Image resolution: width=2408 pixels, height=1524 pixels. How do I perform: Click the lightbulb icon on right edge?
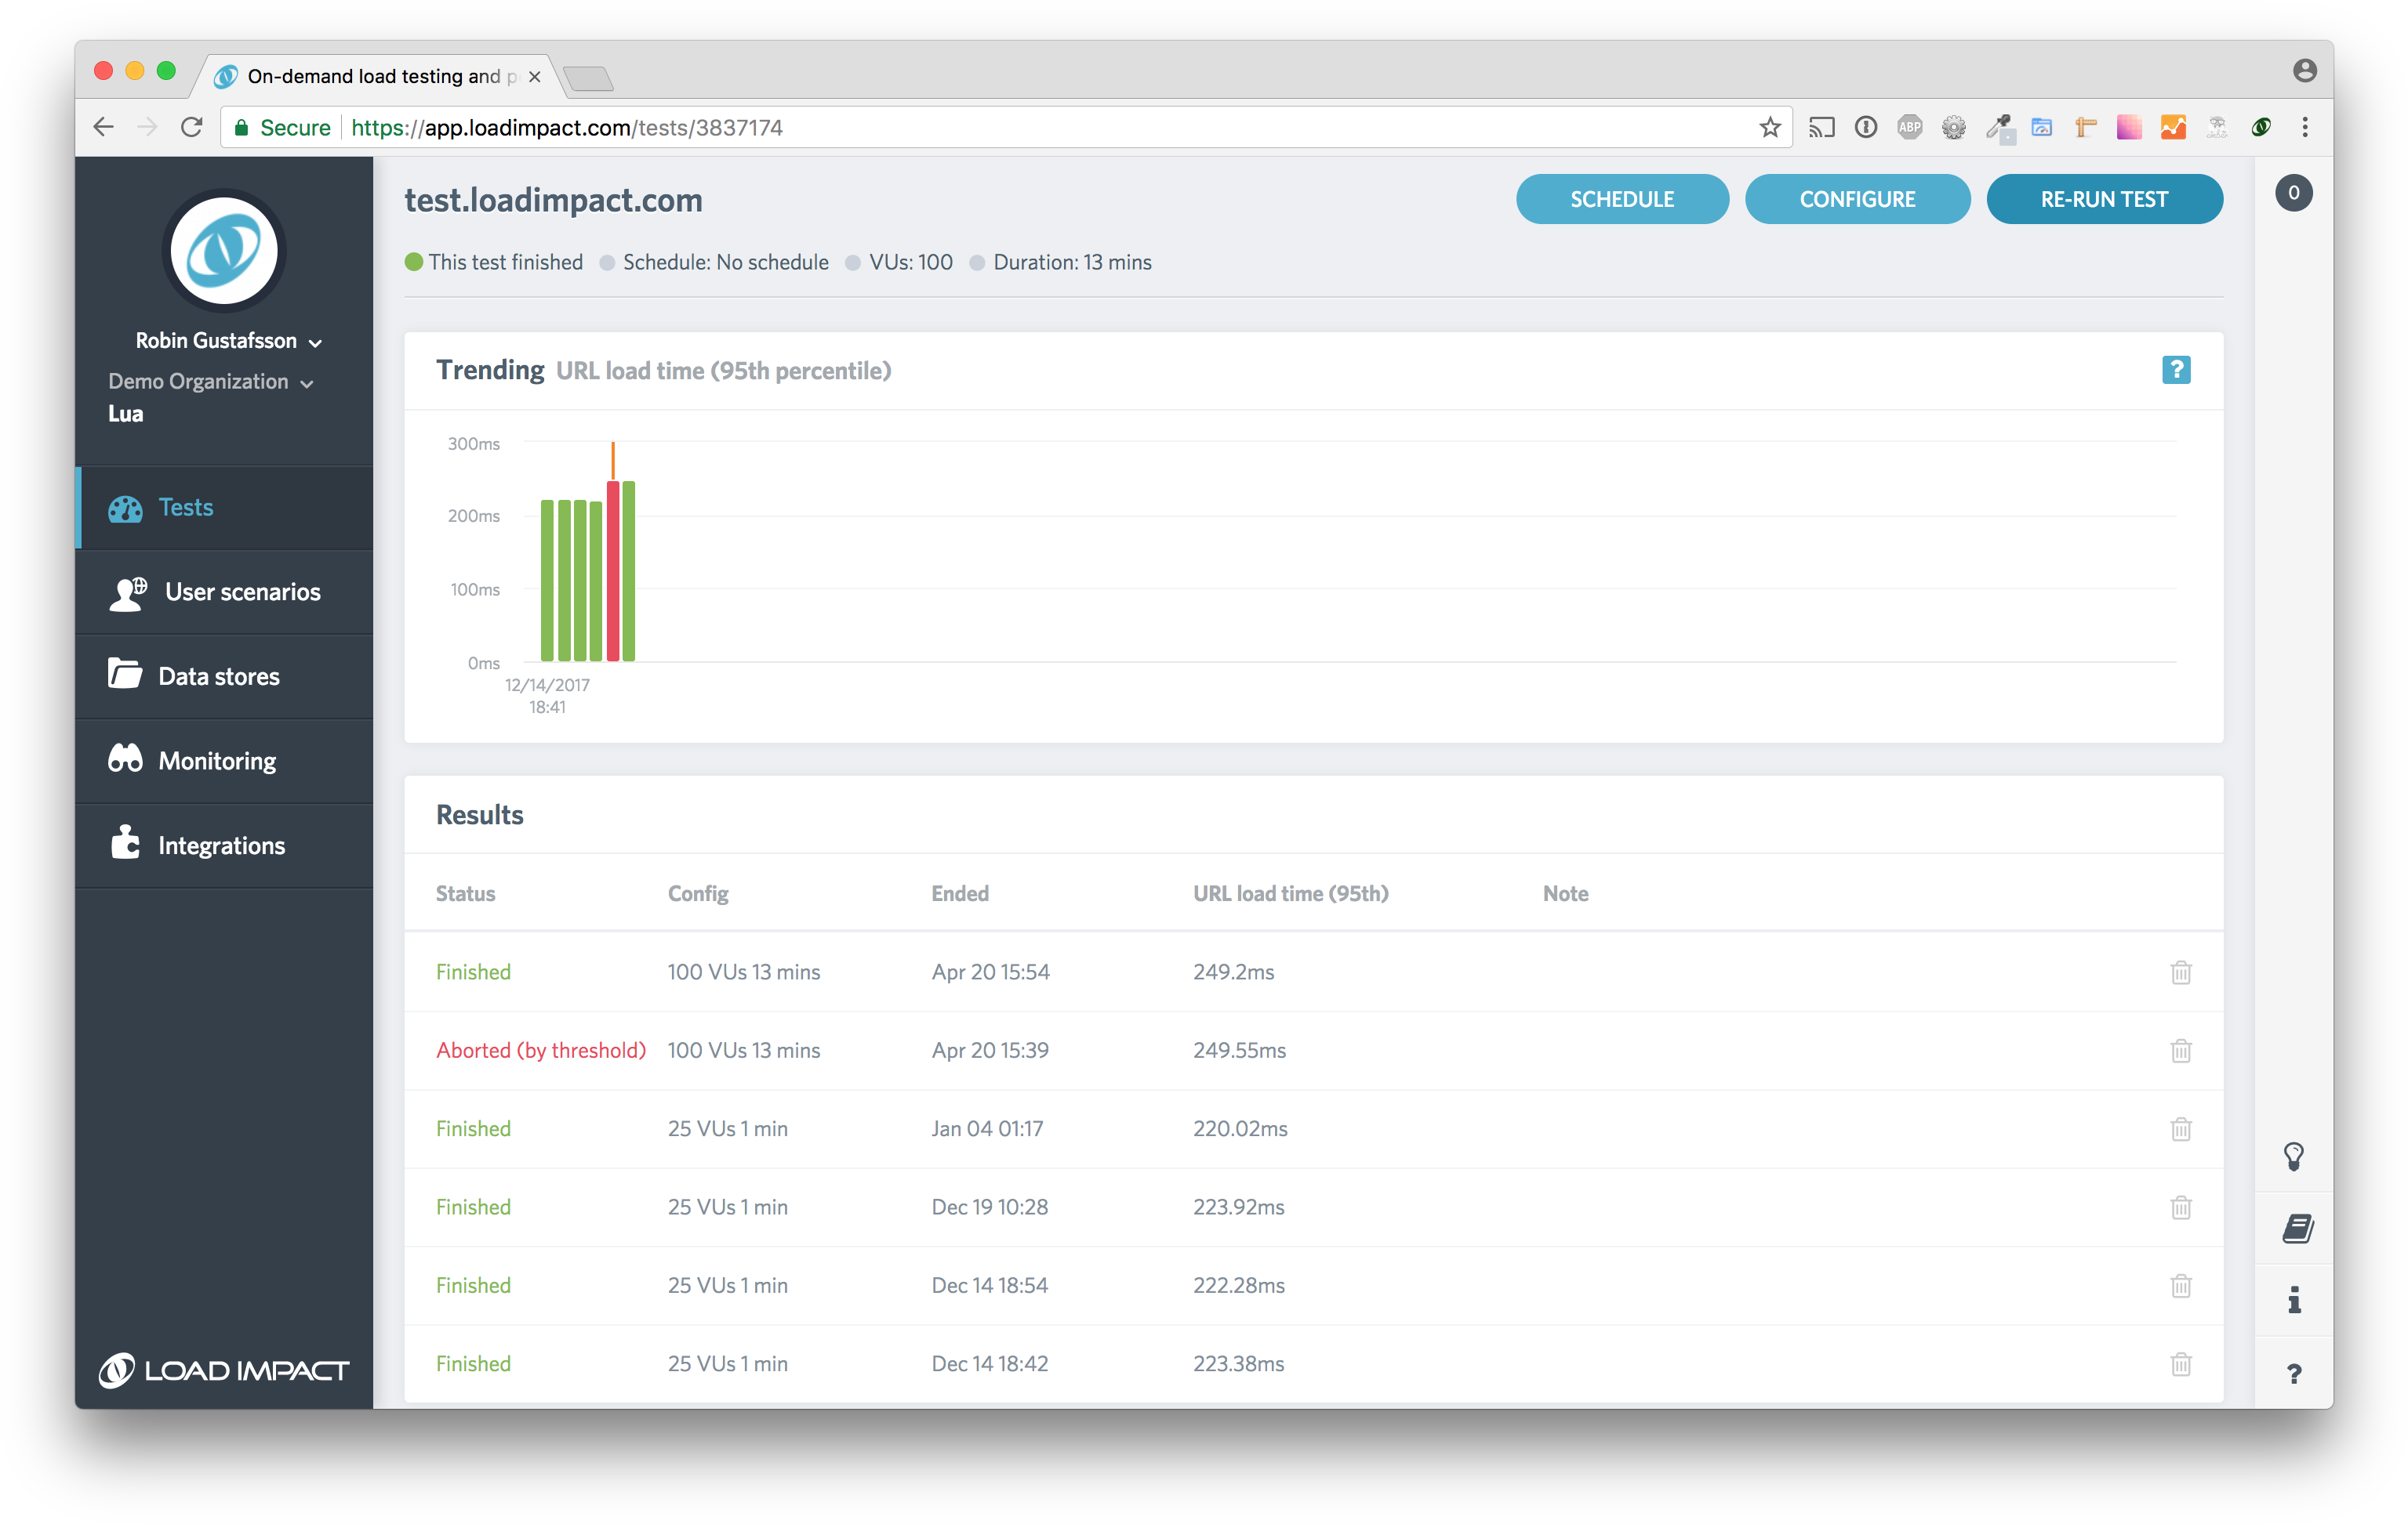(x=2294, y=1157)
